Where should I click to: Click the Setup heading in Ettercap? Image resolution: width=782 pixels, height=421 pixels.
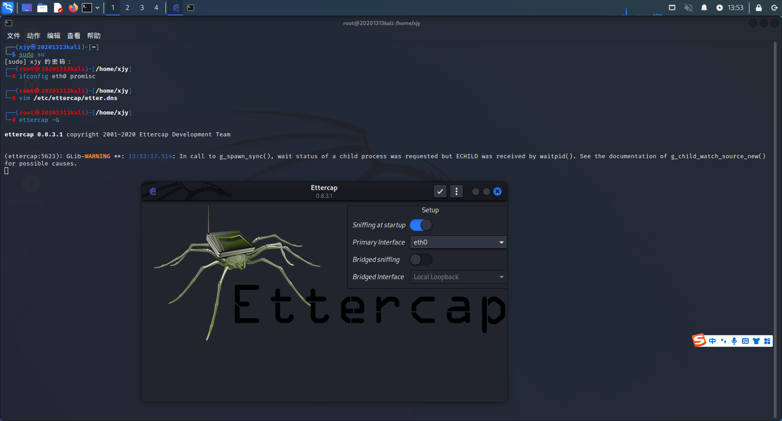tap(430, 210)
